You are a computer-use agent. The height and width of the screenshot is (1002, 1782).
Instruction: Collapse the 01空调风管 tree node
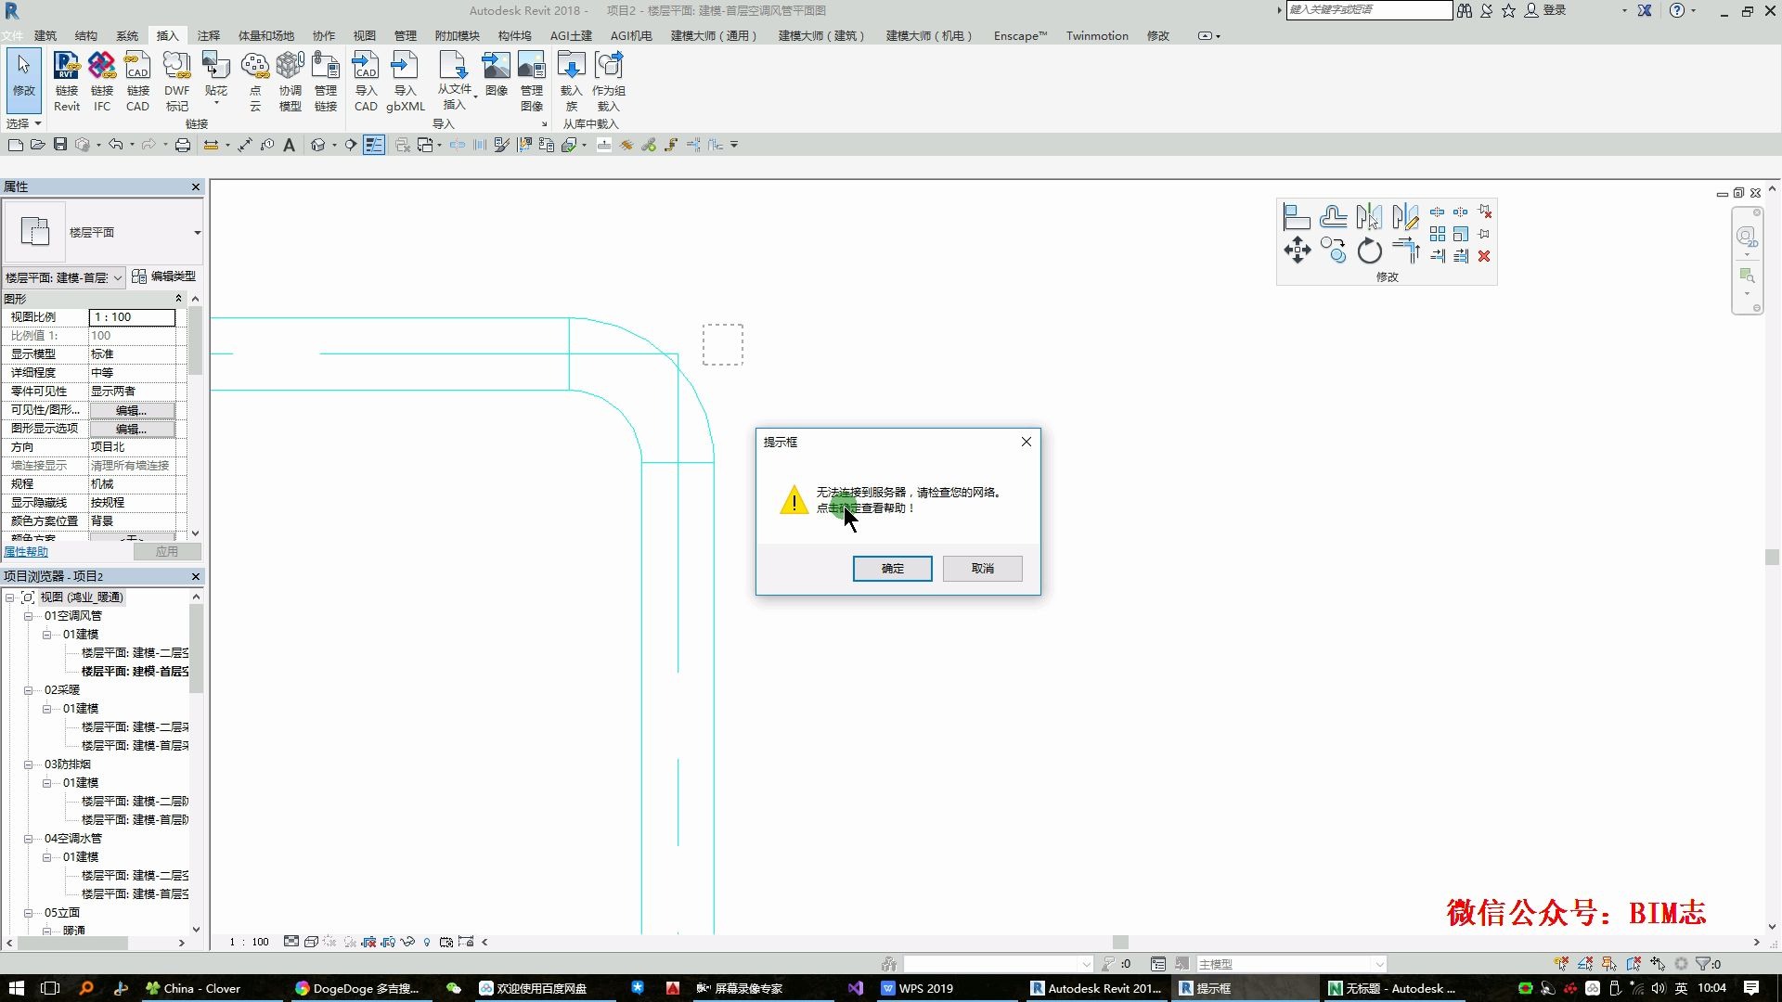(29, 616)
